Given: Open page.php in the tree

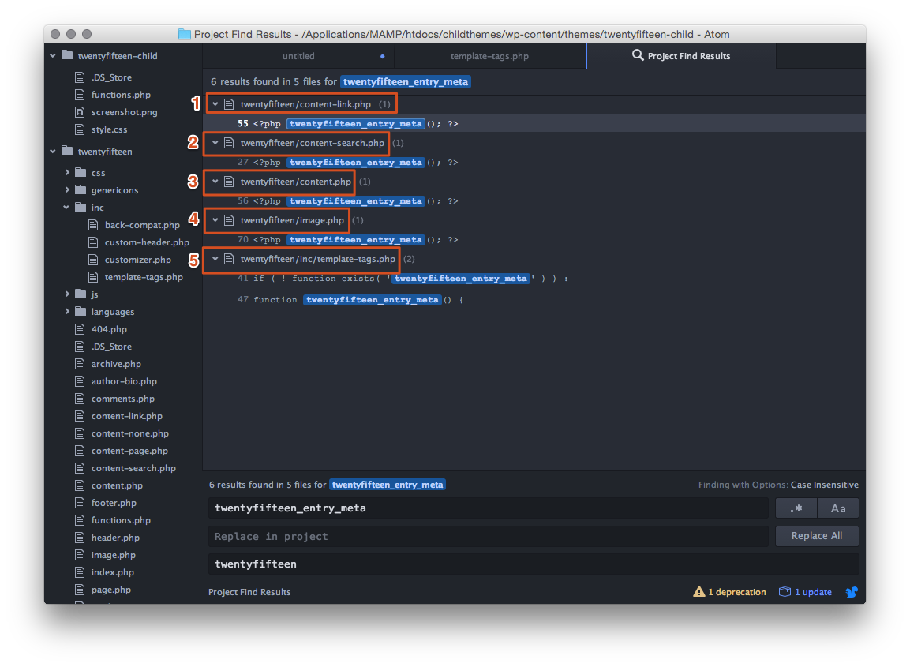Looking at the screenshot, I should [x=110, y=590].
